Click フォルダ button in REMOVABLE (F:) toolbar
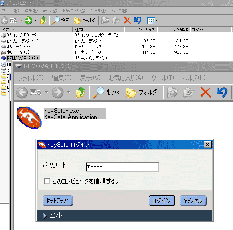The width and height of the screenshot is (233, 230). click(141, 92)
